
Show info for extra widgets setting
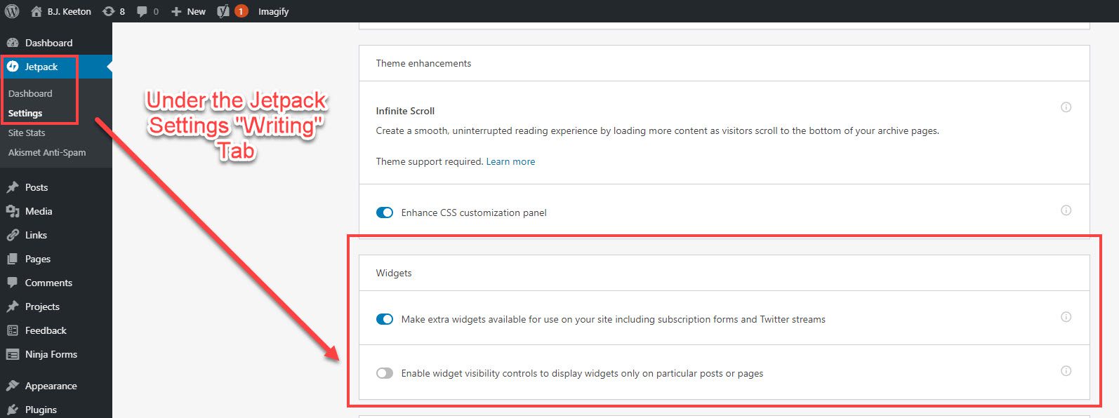click(1066, 317)
